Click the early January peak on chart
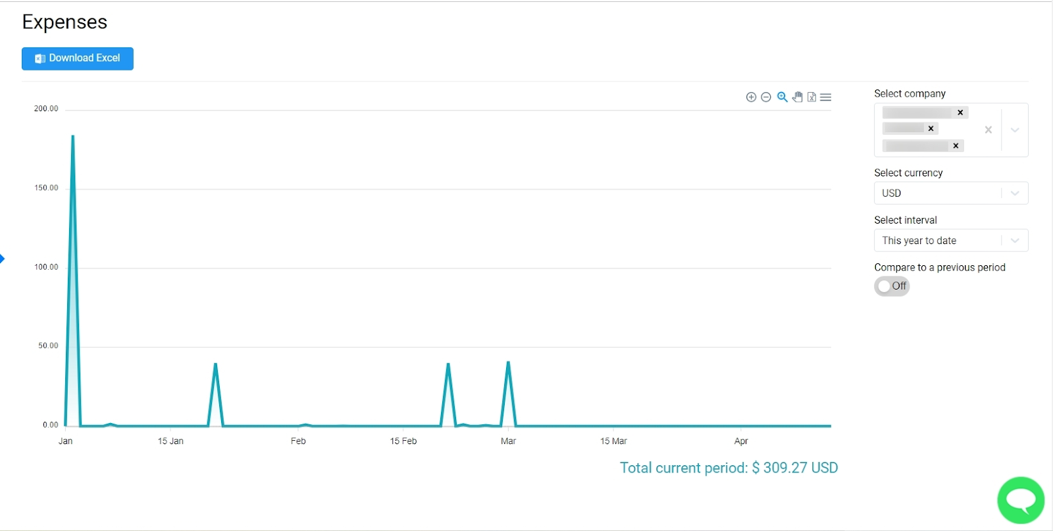This screenshot has height=531, width=1053. [x=72, y=136]
